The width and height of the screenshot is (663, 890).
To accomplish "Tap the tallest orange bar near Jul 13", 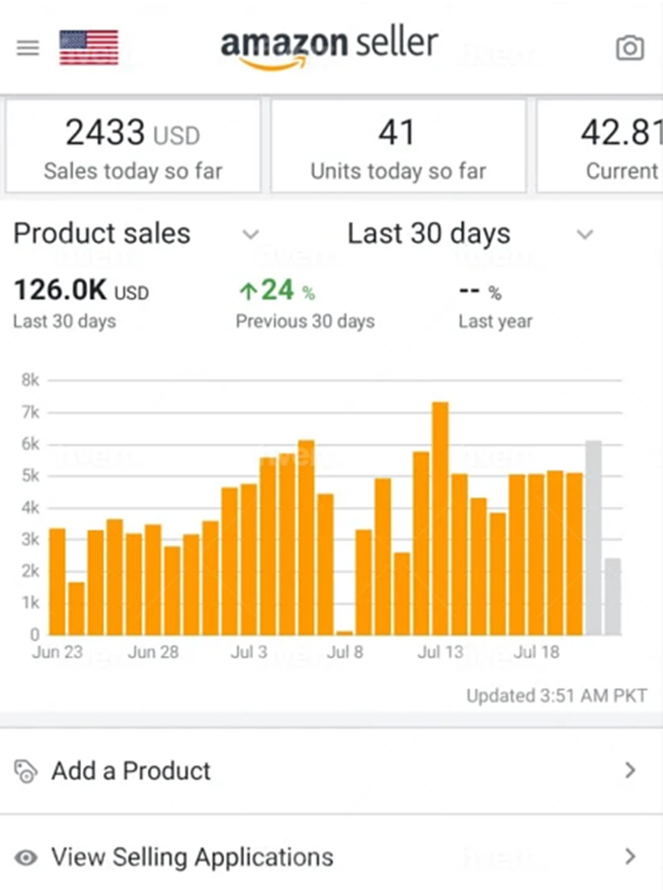I will click(x=440, y=518).
